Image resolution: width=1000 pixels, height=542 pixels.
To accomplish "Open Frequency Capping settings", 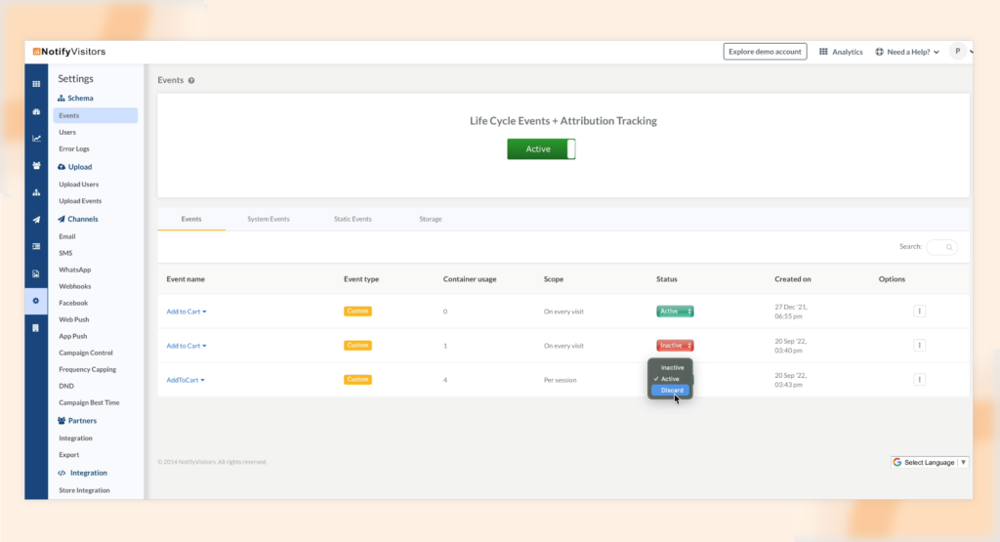I will 87,369.
